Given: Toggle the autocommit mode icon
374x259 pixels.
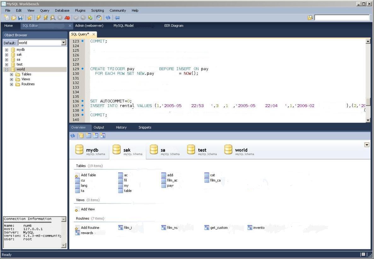Looking at the screenshot, I should (x=90, y=18).
